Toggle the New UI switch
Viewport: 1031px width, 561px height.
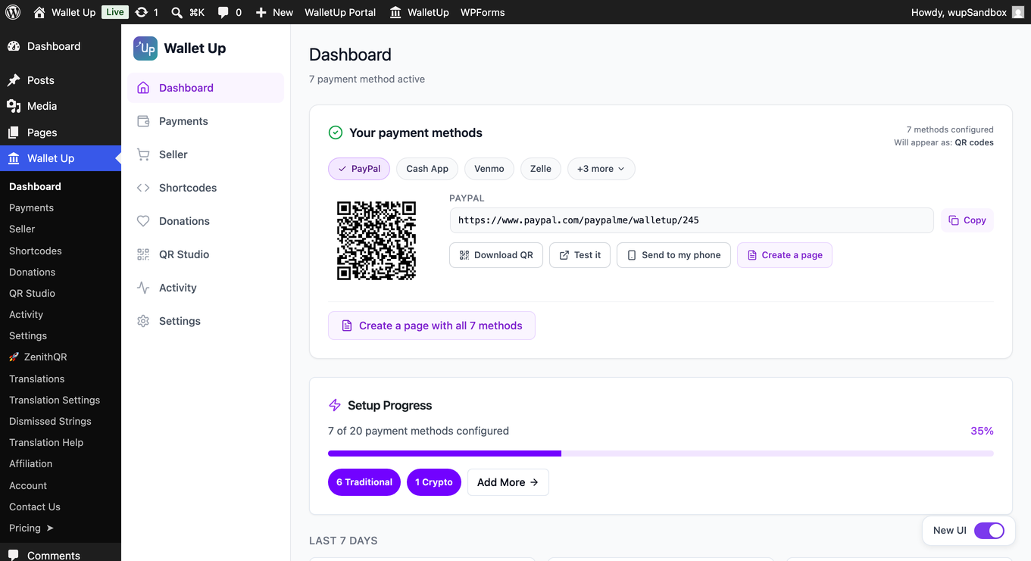989,531
